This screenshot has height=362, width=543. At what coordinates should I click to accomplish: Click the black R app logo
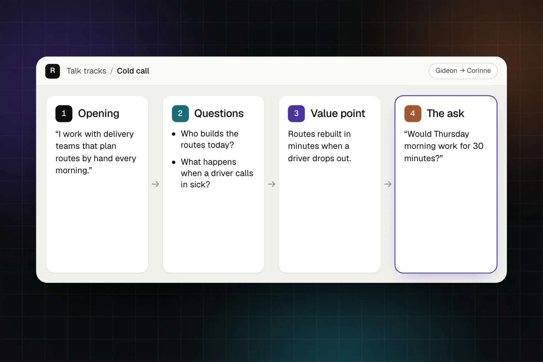[53, 71]
